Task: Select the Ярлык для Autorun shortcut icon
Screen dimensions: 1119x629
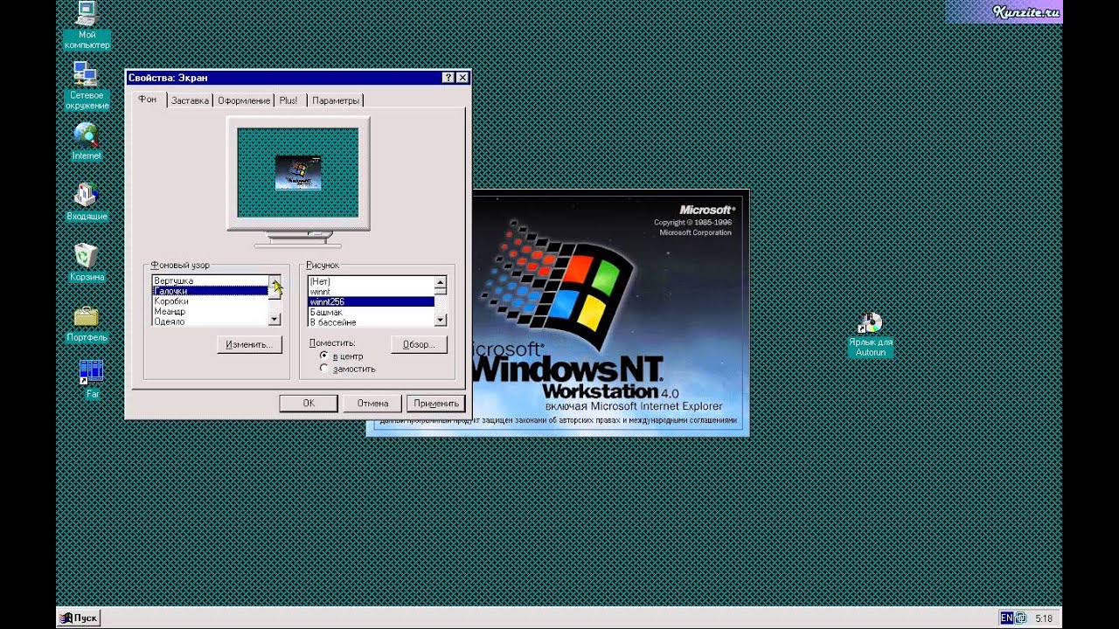Action: 871,335
